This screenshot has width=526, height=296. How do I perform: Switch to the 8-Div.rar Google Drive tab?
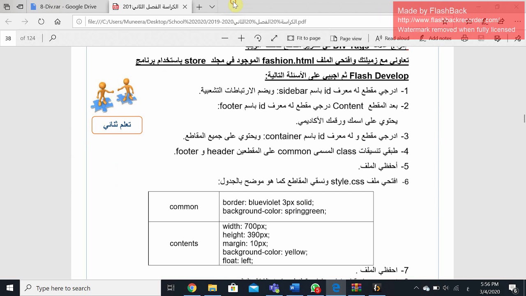[x=68, y=7]
